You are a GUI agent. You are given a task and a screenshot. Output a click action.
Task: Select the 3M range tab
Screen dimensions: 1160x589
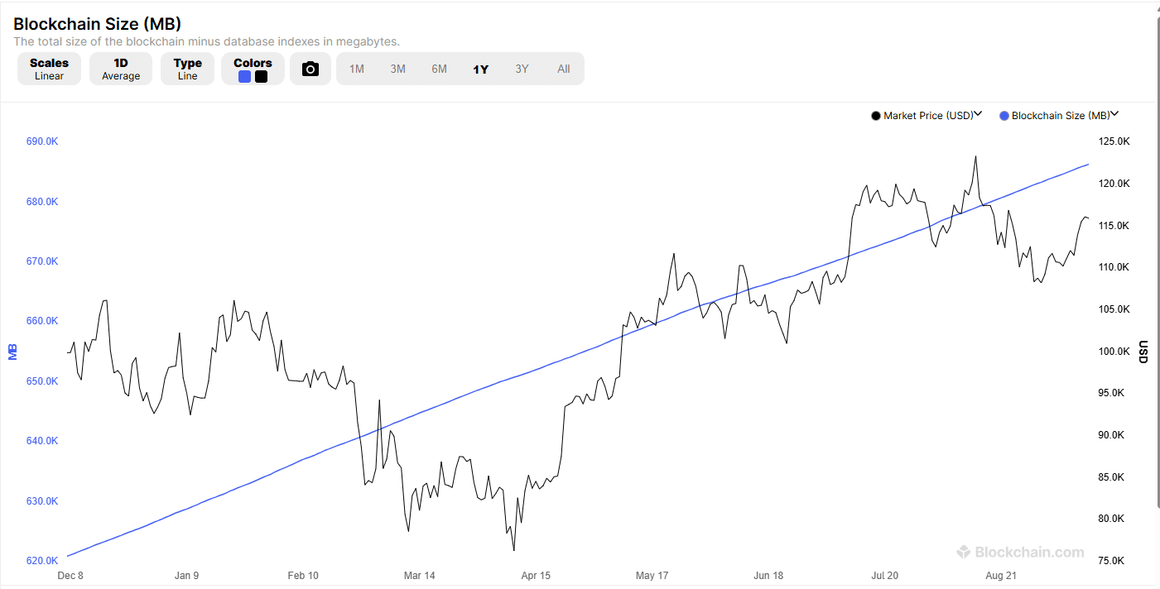click(397, 69)
